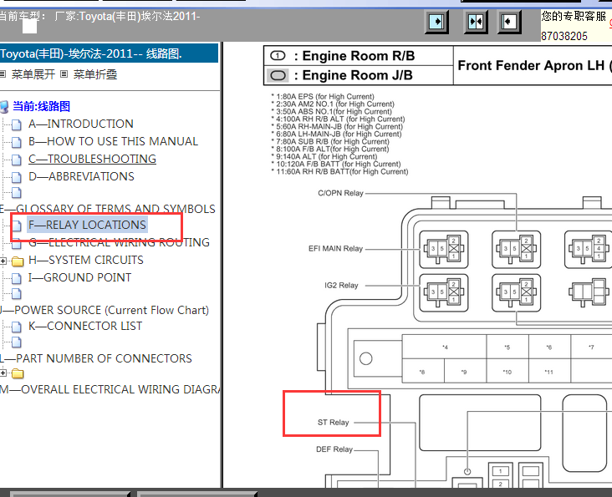612x497 pixels.
Task: Open D—ABBREVIATIONS entry
Action: (x=81, y=176)
